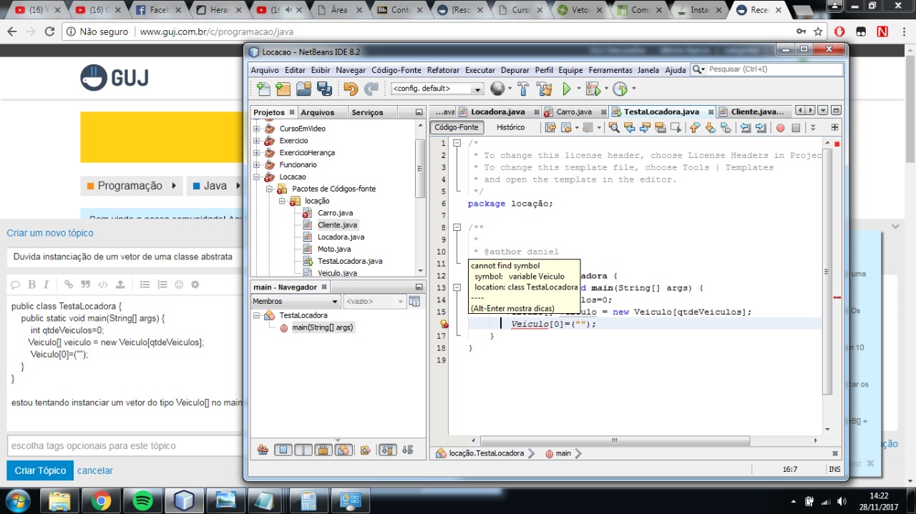This screenshot has height=514, width=916.
Task: Toggle Show Inner Classes filter in Navigator
Action: (x=343, y=450)
